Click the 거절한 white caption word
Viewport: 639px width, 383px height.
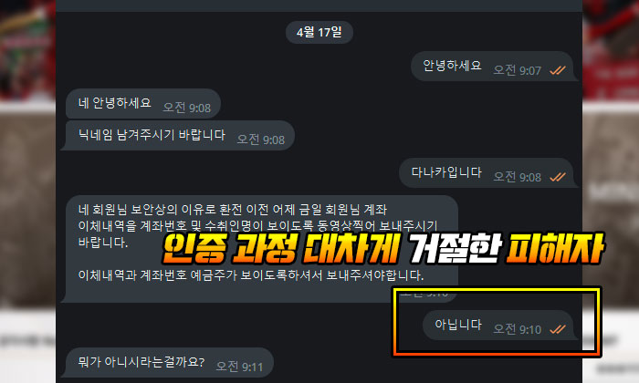455,248
